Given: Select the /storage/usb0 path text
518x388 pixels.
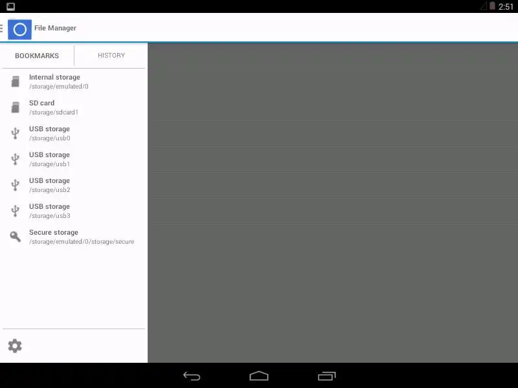Looking at the screenshot, I should pos(50,138).
